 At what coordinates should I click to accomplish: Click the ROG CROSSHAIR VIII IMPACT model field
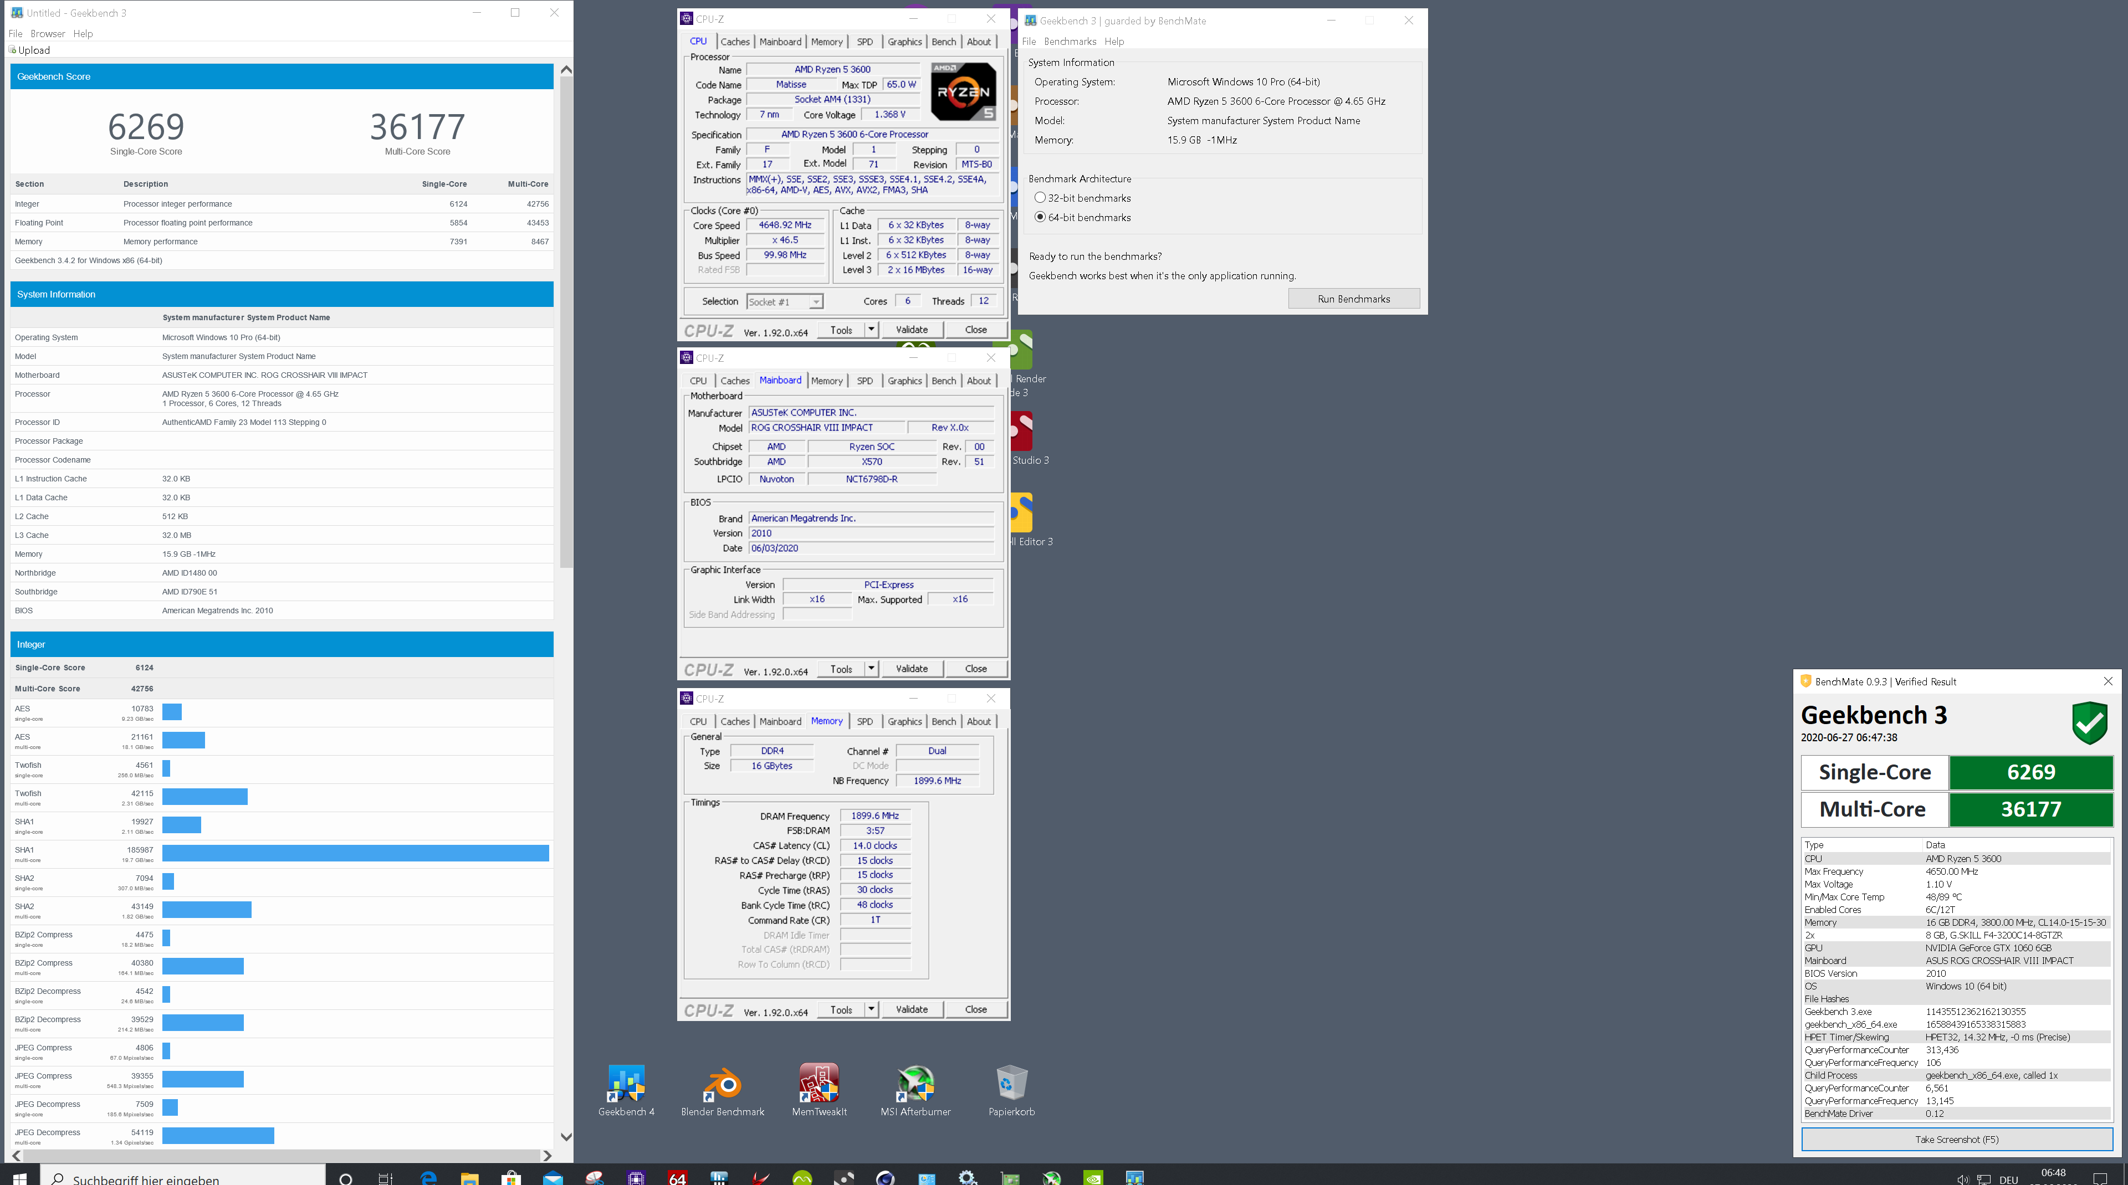[x=826, y=427]
